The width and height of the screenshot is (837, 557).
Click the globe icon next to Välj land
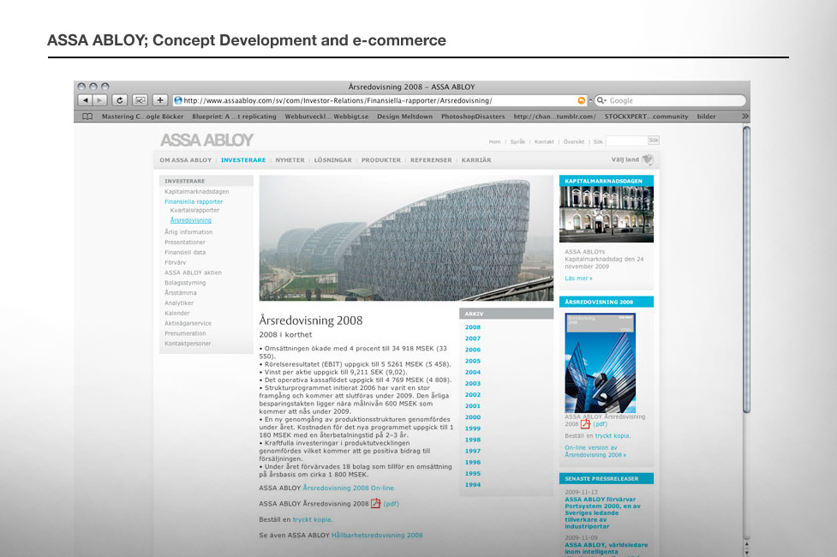(x=648, y=159)
